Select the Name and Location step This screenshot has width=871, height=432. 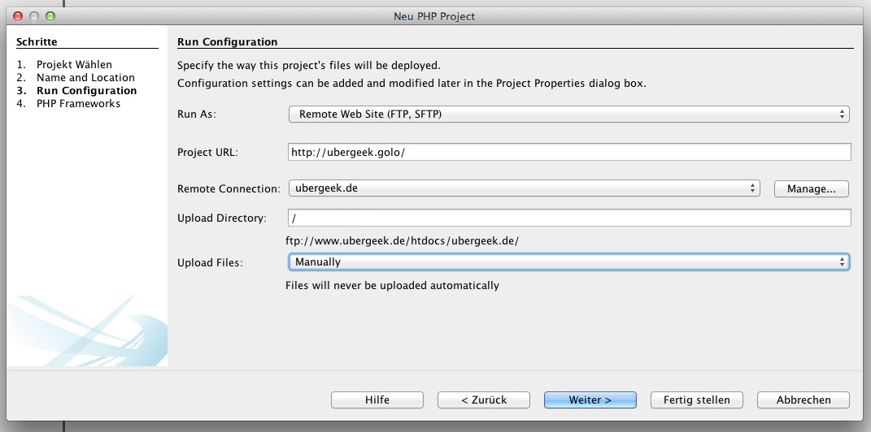[85, 78]
